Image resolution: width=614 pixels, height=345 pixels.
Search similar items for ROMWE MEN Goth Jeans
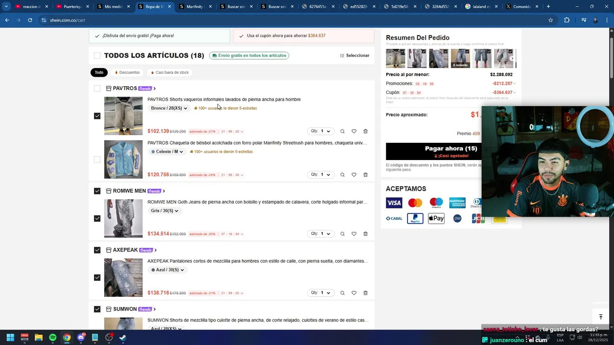coord(342,234)
